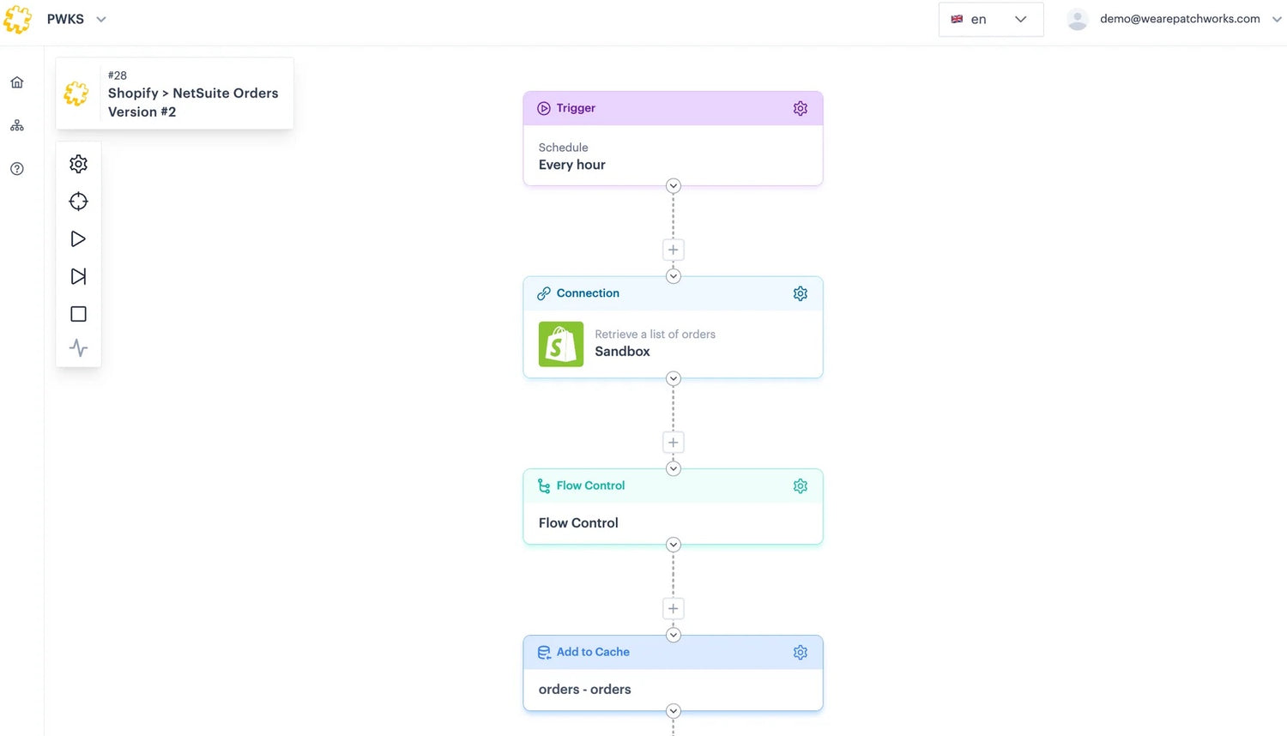Add a step between Trigger and Connection
Image resolution: width=1287 pixels, height=736 pixels.
tap(673, 250)
